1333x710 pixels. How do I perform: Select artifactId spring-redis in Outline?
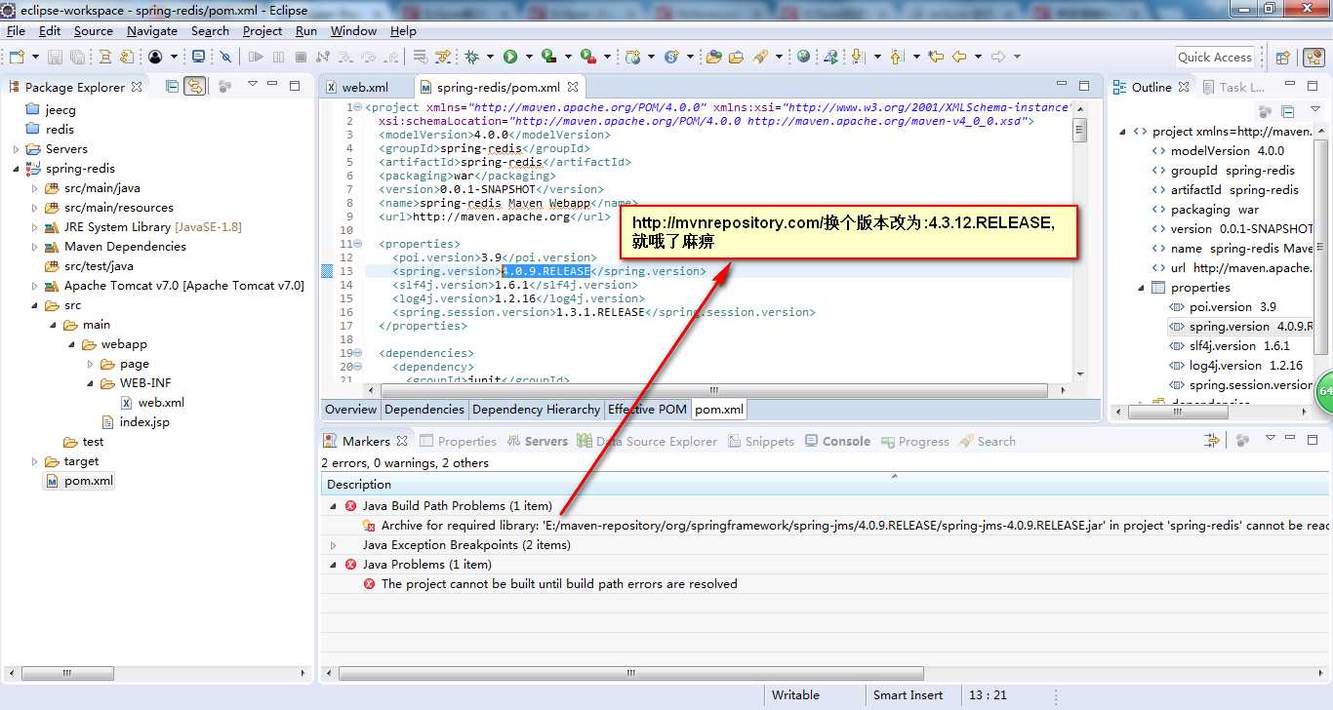(1225, 190)
